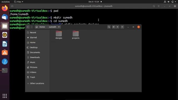
Task: Open Rhythmbox music player in dock
Action: [5, 35]
